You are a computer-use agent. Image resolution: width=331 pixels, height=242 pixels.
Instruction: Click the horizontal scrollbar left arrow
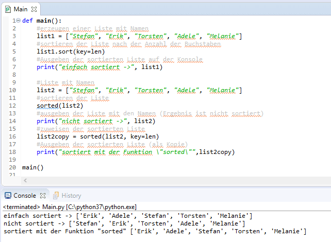pyautogui.click(x=25, y=180)
